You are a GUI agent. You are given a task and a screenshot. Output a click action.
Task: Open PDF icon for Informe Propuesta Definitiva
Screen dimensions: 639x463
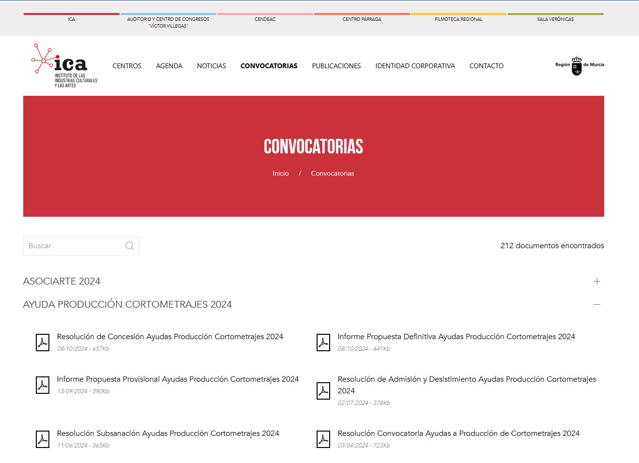(x=323, y=343)
